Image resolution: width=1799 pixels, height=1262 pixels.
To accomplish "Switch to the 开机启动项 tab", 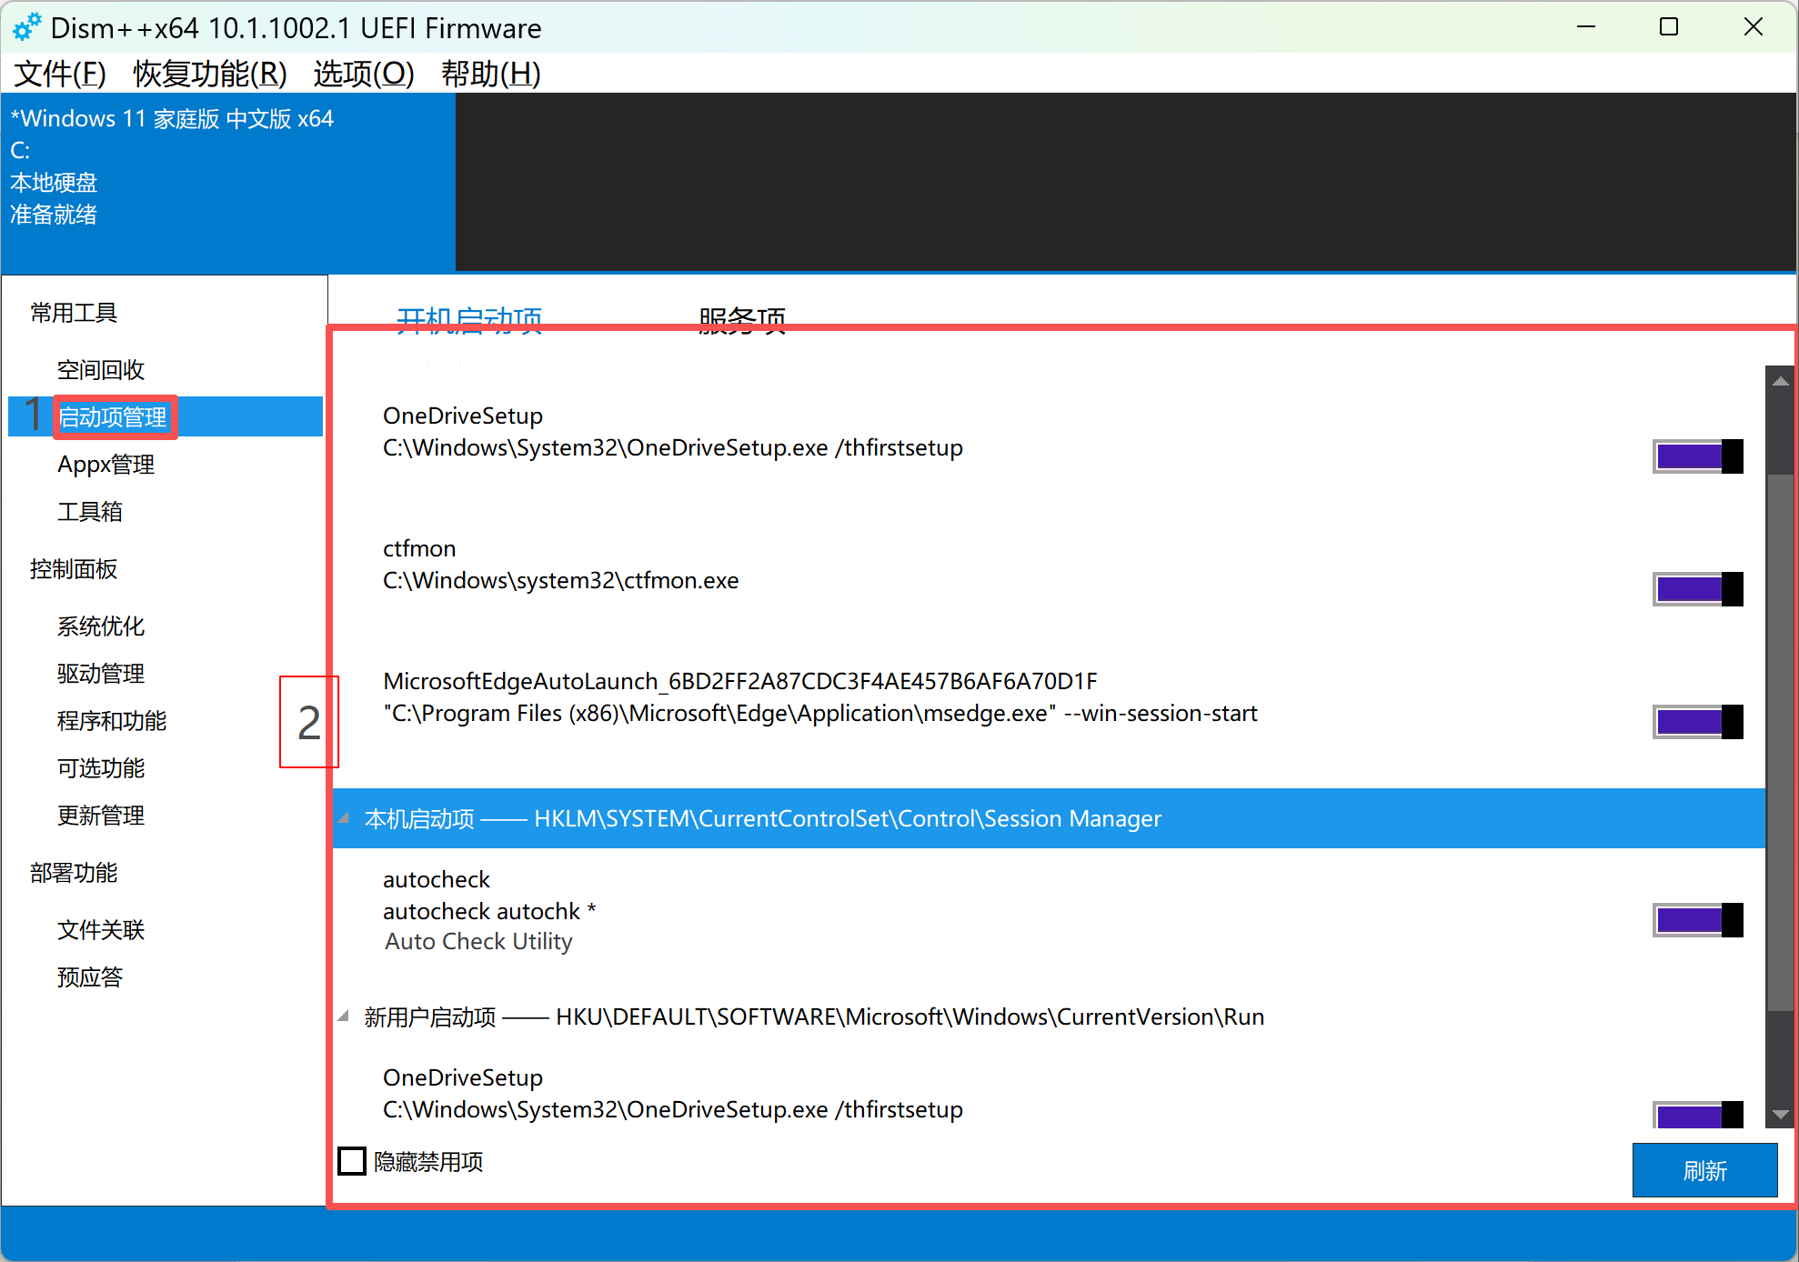I will 469,319.
